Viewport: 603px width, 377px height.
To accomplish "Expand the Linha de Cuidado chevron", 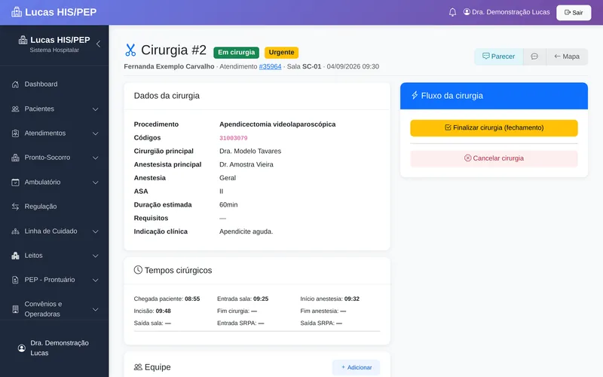I will 96,231.
